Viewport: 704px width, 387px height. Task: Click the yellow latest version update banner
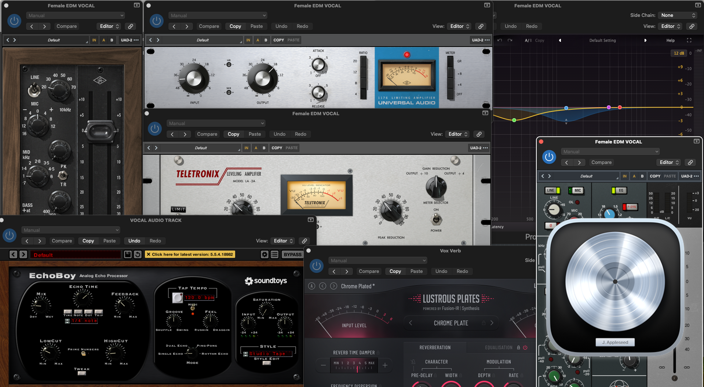190,254
